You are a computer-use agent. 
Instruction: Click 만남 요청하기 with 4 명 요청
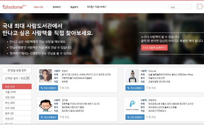point(48,117)
